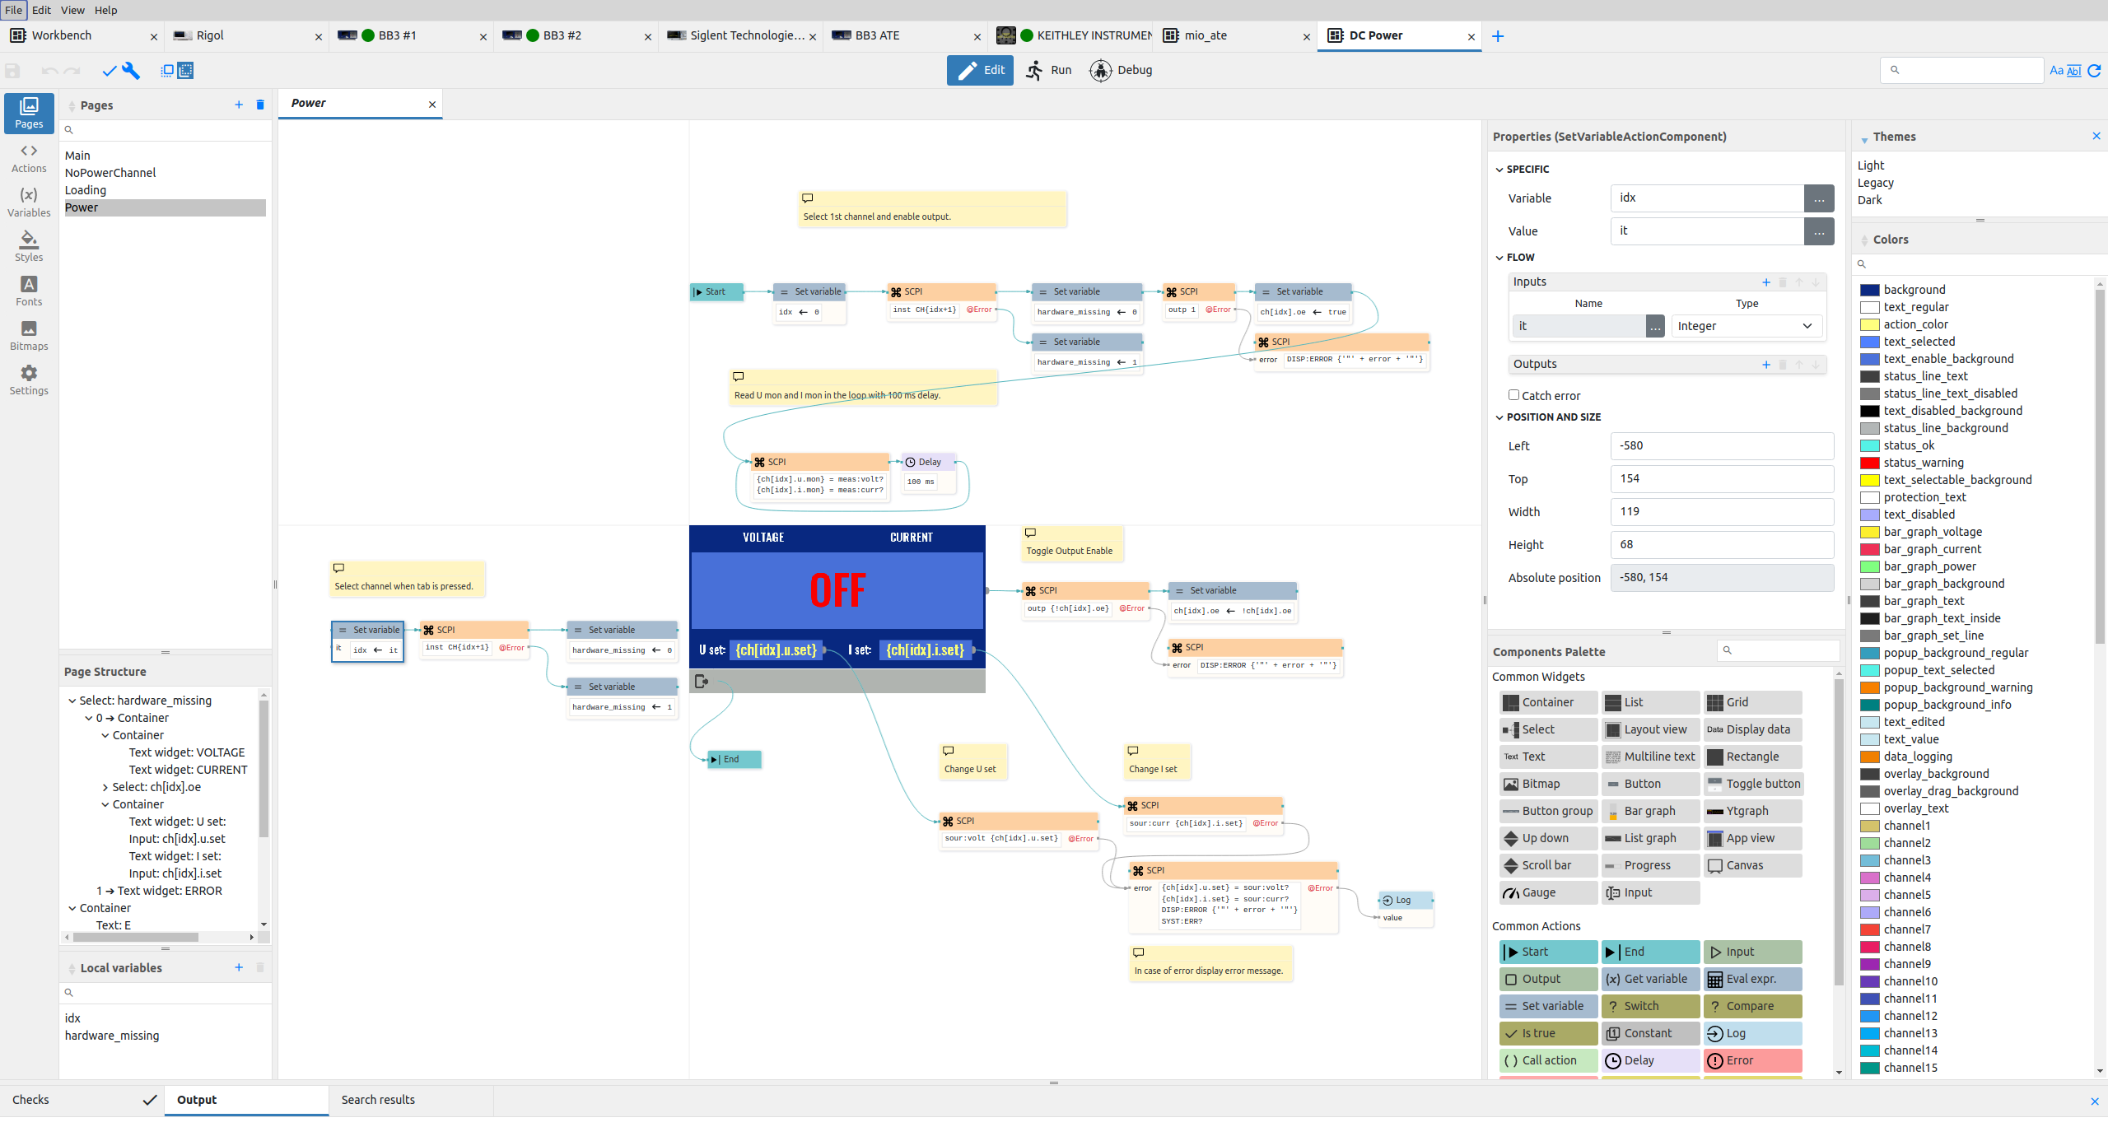
Task: Collapse the FLOW properties section
Action: [1499, 258]
